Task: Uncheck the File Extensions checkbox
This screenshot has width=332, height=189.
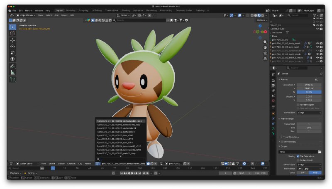Action: [298, 156]
